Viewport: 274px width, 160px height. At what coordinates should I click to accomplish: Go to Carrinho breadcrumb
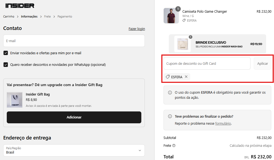click(x=9, y=16)
